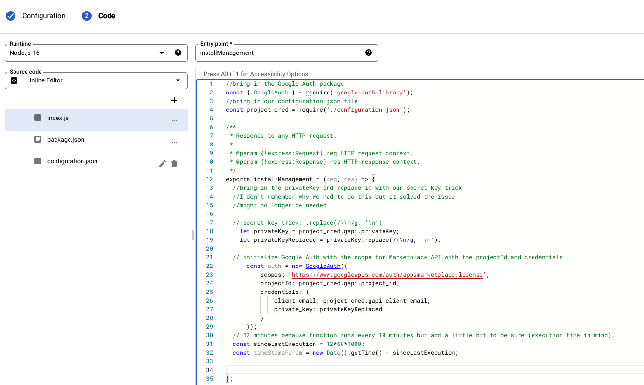Click 'Press Alt+F1 for Accessibility Options' text
This screenshot has height=385, width=644.
pos(257,74)
